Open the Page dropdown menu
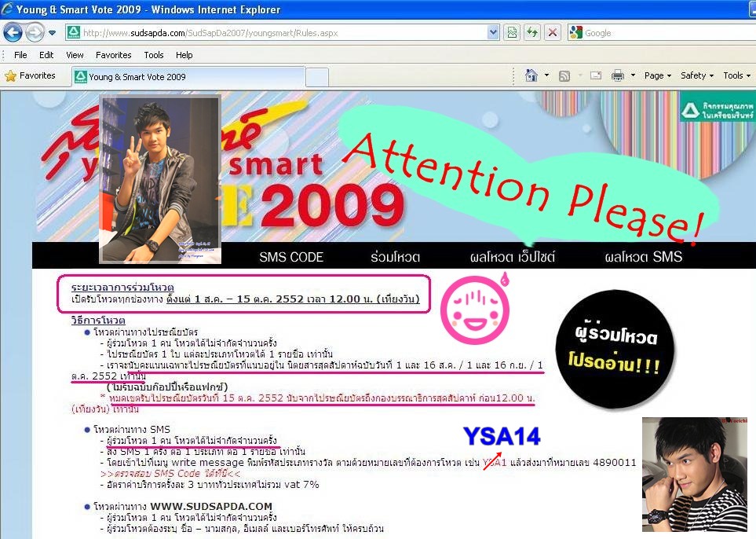Screen dimensions: 756x539 click(658, 75)
